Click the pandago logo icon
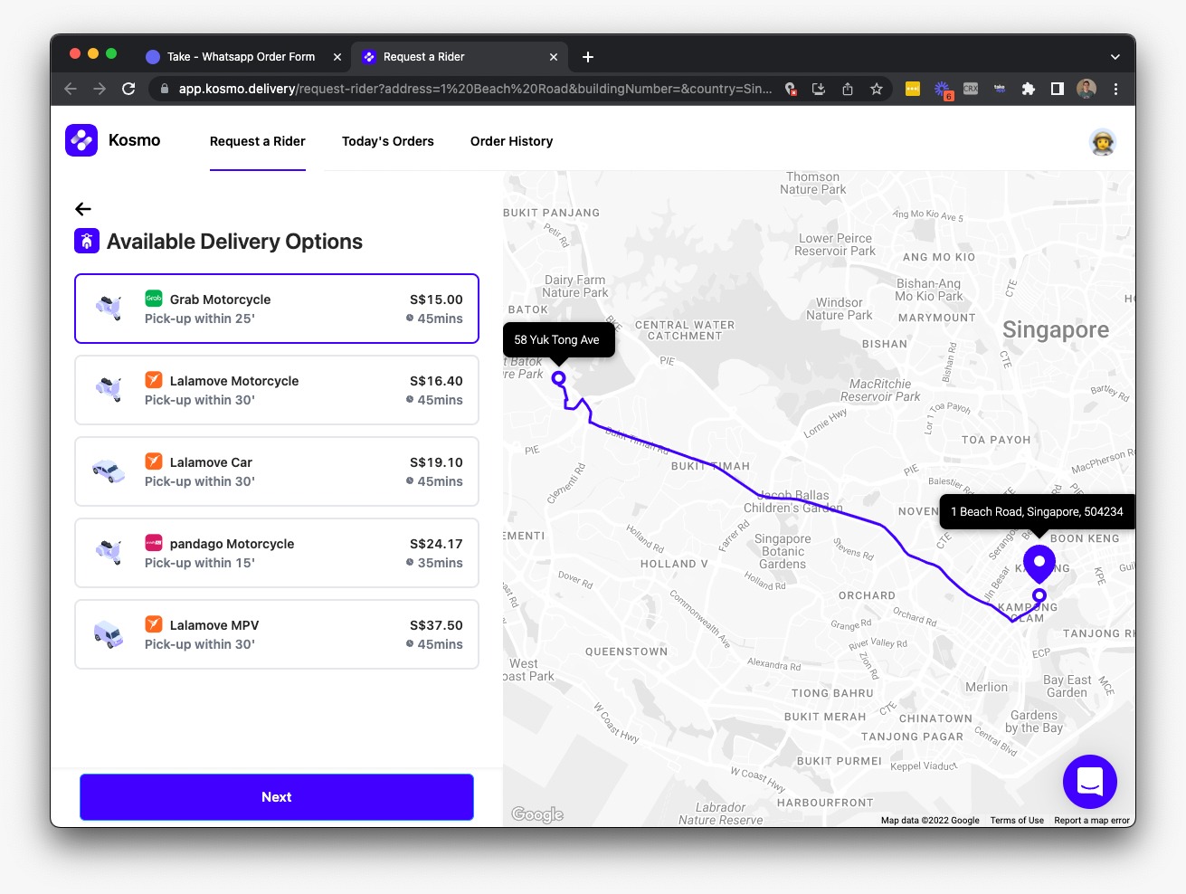The image size is (1186, 894). pos(154,543)
